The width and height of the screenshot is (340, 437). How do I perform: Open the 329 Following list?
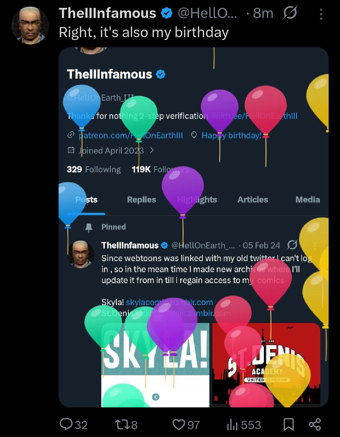[x=94, y=169]
